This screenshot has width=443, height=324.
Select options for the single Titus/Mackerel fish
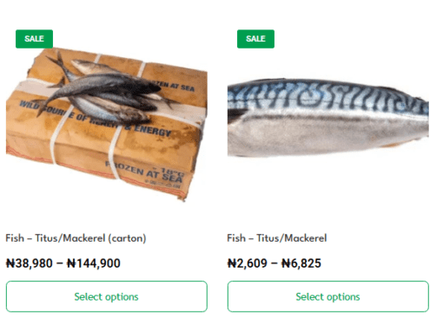point(328,296)
